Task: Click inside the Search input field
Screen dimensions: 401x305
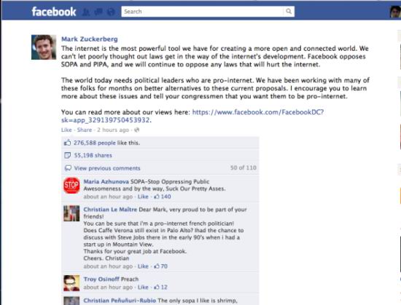Action: pos(202,12)
